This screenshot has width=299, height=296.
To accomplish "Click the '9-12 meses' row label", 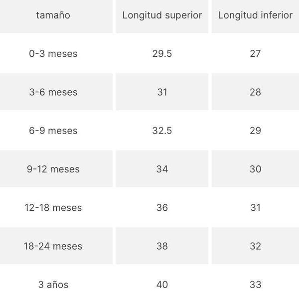I will [x=53, y=169].
